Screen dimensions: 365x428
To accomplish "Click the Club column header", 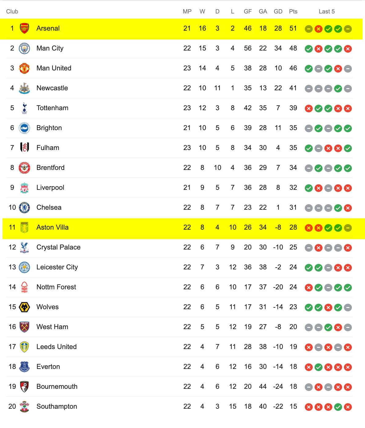I will pyautogui.click(x=12, y=11).
